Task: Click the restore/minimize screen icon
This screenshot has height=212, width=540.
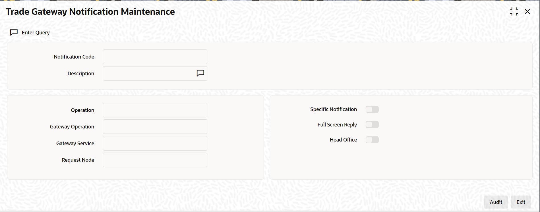Action: coord(514,12)
